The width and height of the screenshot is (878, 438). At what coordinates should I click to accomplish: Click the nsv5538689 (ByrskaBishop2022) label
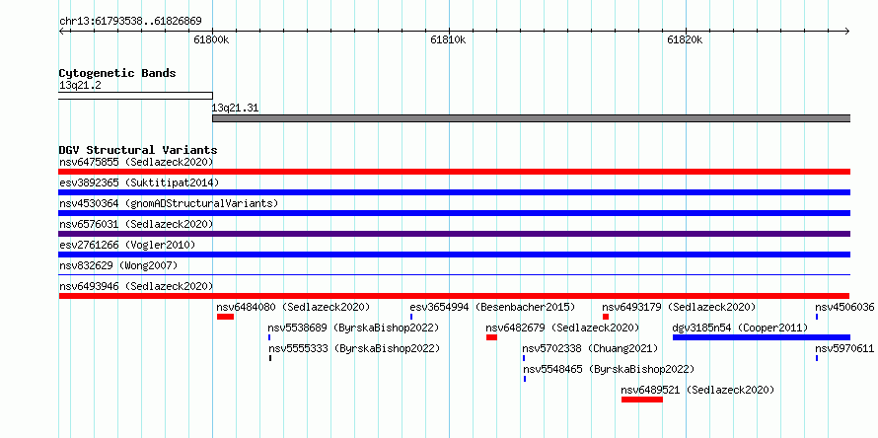click(353, 328)
